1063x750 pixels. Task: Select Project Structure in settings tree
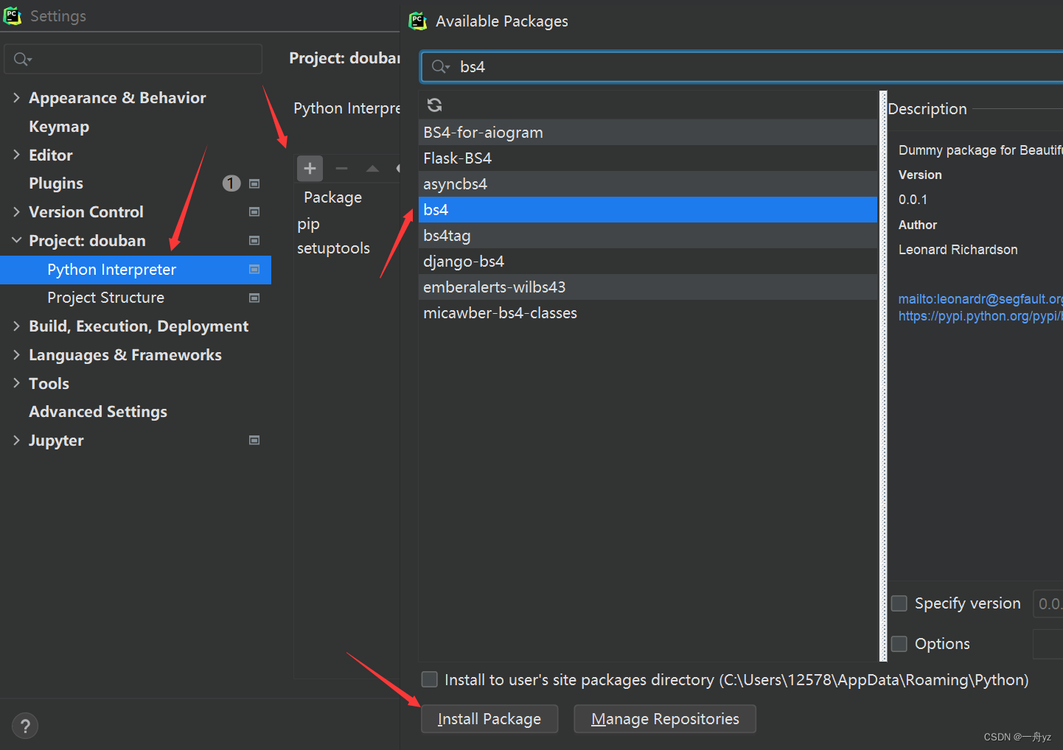coord(106,298)
